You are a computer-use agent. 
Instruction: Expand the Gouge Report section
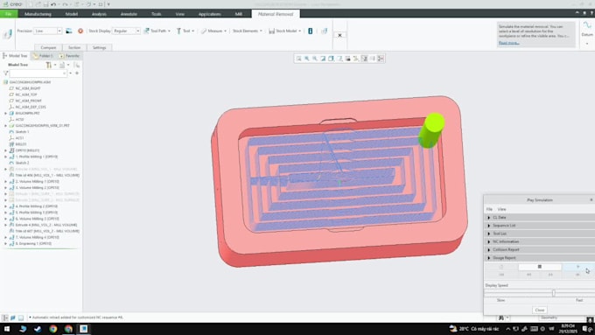click(x=489, y=258)
